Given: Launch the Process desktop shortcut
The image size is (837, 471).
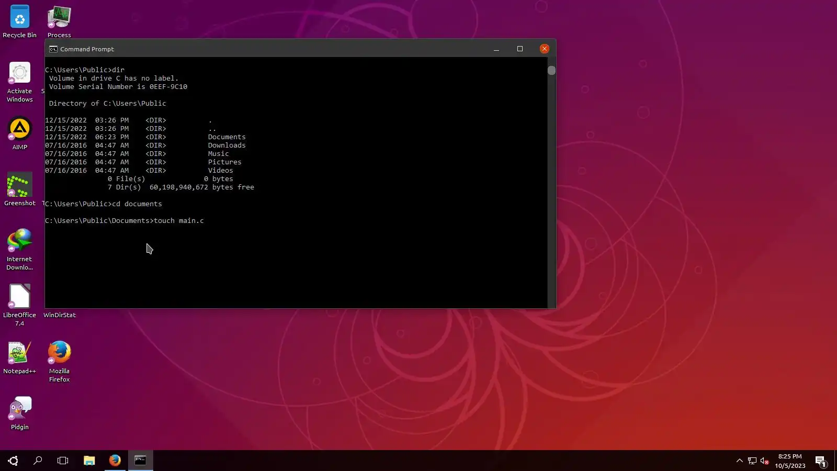Looking at the screenshot, I should pyautogui.click(x=59, y=21).
